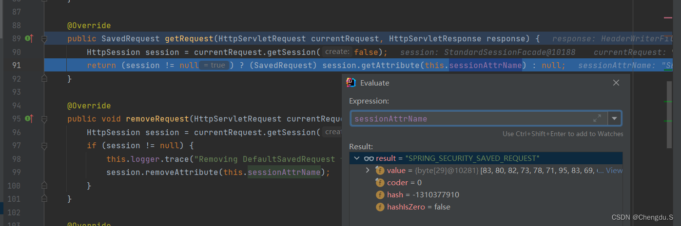Click the Expression: label in Evaluate dialog
681x226 pixels.
(369, 101)
